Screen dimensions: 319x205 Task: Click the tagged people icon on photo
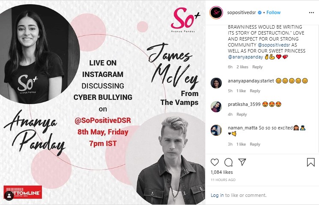(9, 196)
